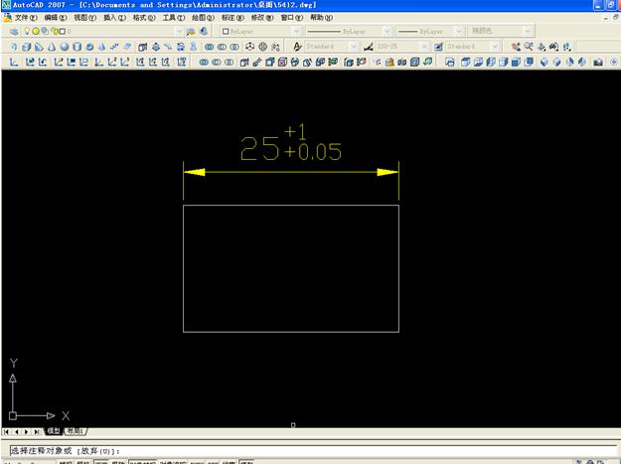Toggle 捕捉 snap mode in status bar

tap(66, 462)
